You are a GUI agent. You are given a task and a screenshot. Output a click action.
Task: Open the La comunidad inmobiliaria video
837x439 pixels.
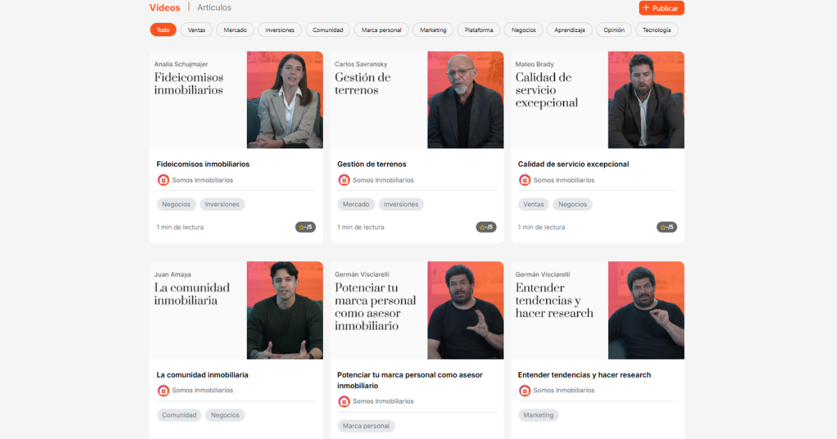(285, 310)
